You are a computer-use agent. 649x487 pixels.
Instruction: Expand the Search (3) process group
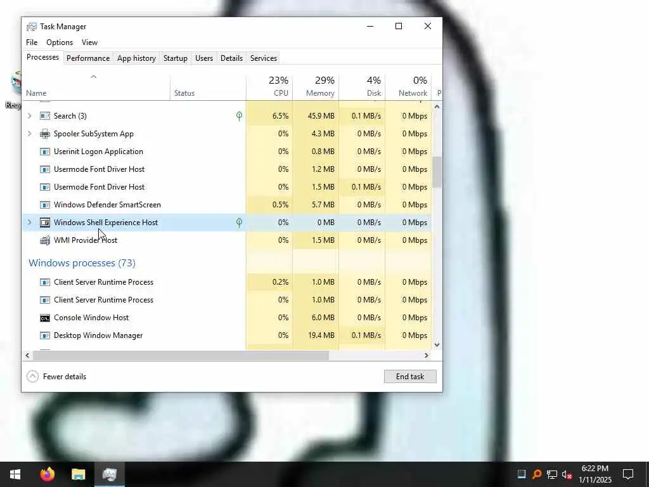(x=29, y=116)
